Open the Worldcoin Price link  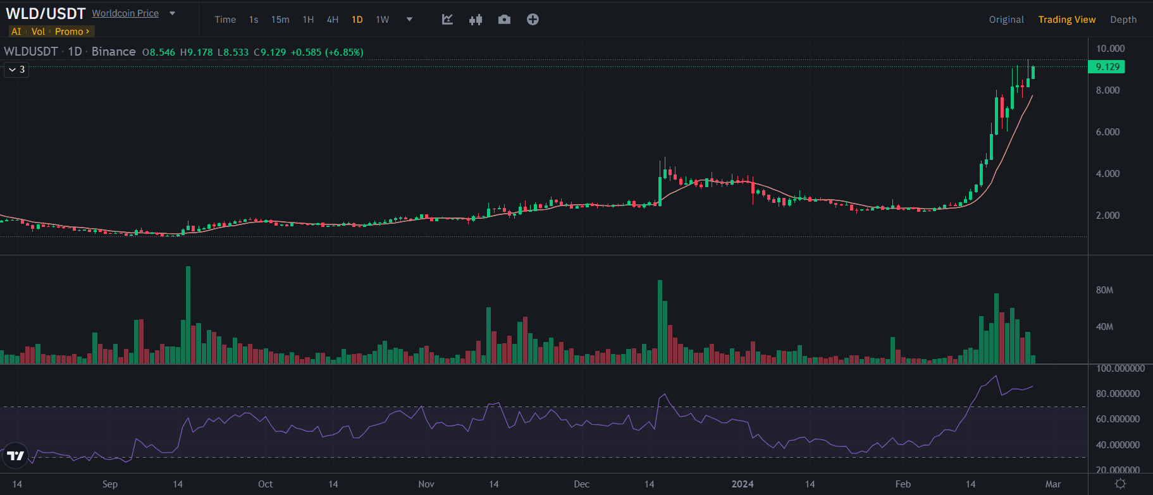(x=125, y=13)
